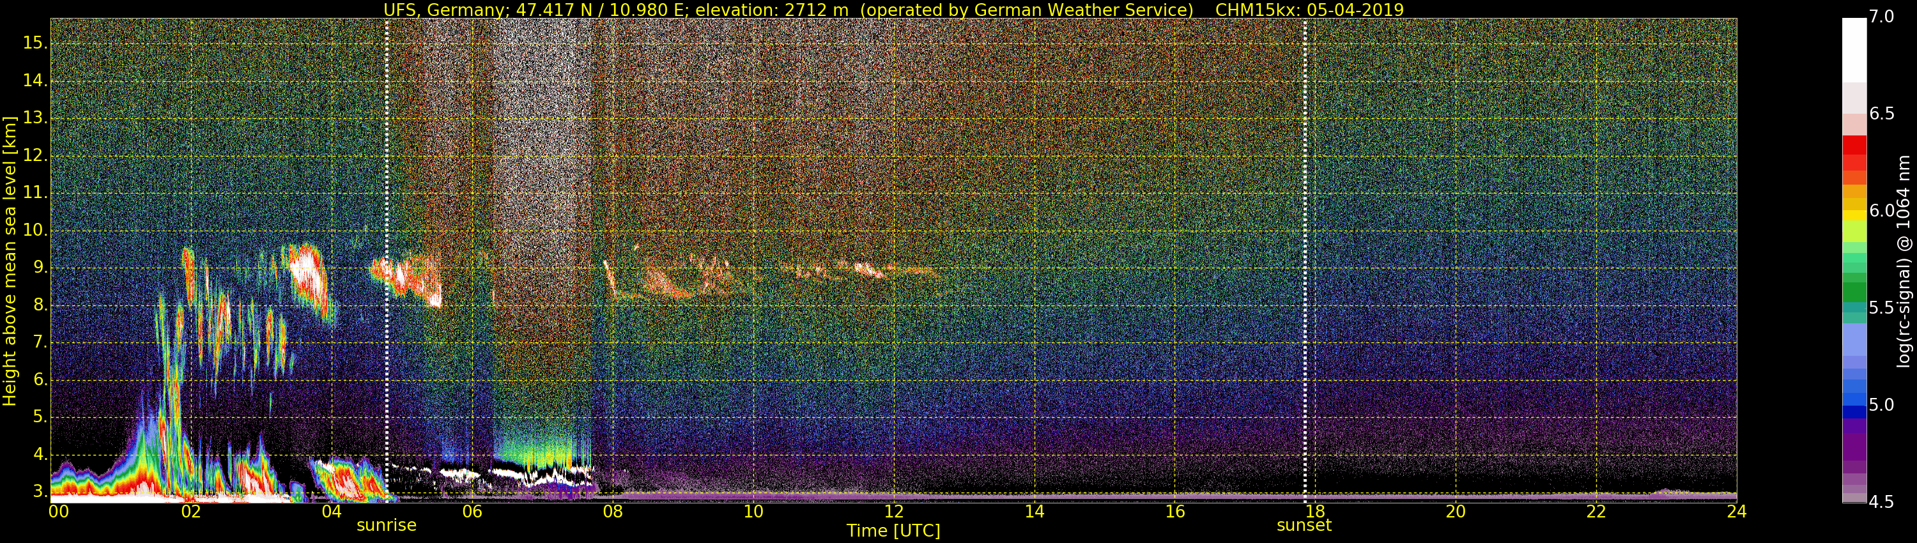
Task: Click the time axis tick '22'
Action: [x=1596, y=512]
